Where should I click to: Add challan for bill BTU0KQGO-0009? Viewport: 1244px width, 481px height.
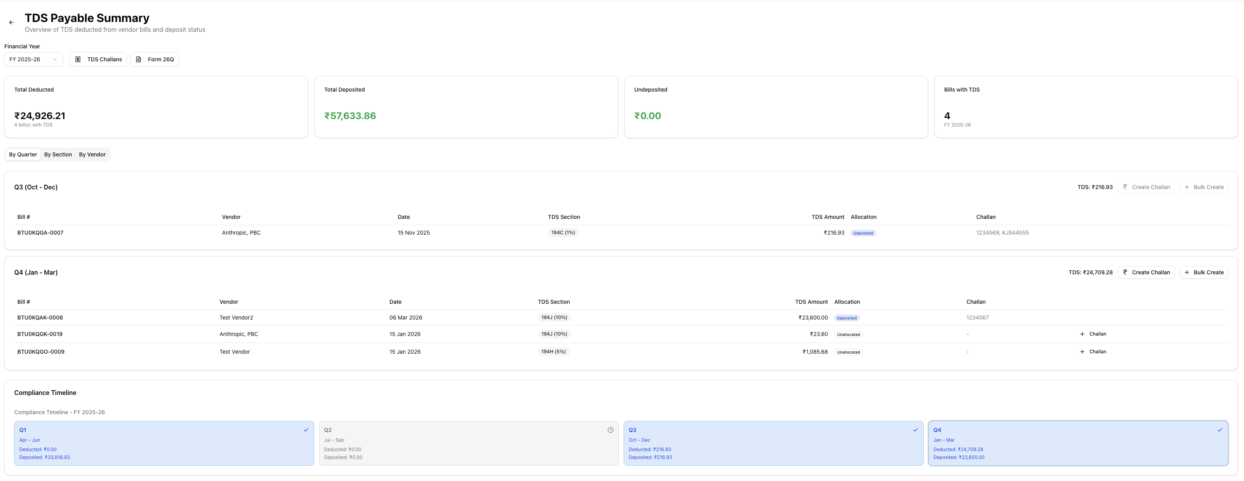[x=1093, y=352]
